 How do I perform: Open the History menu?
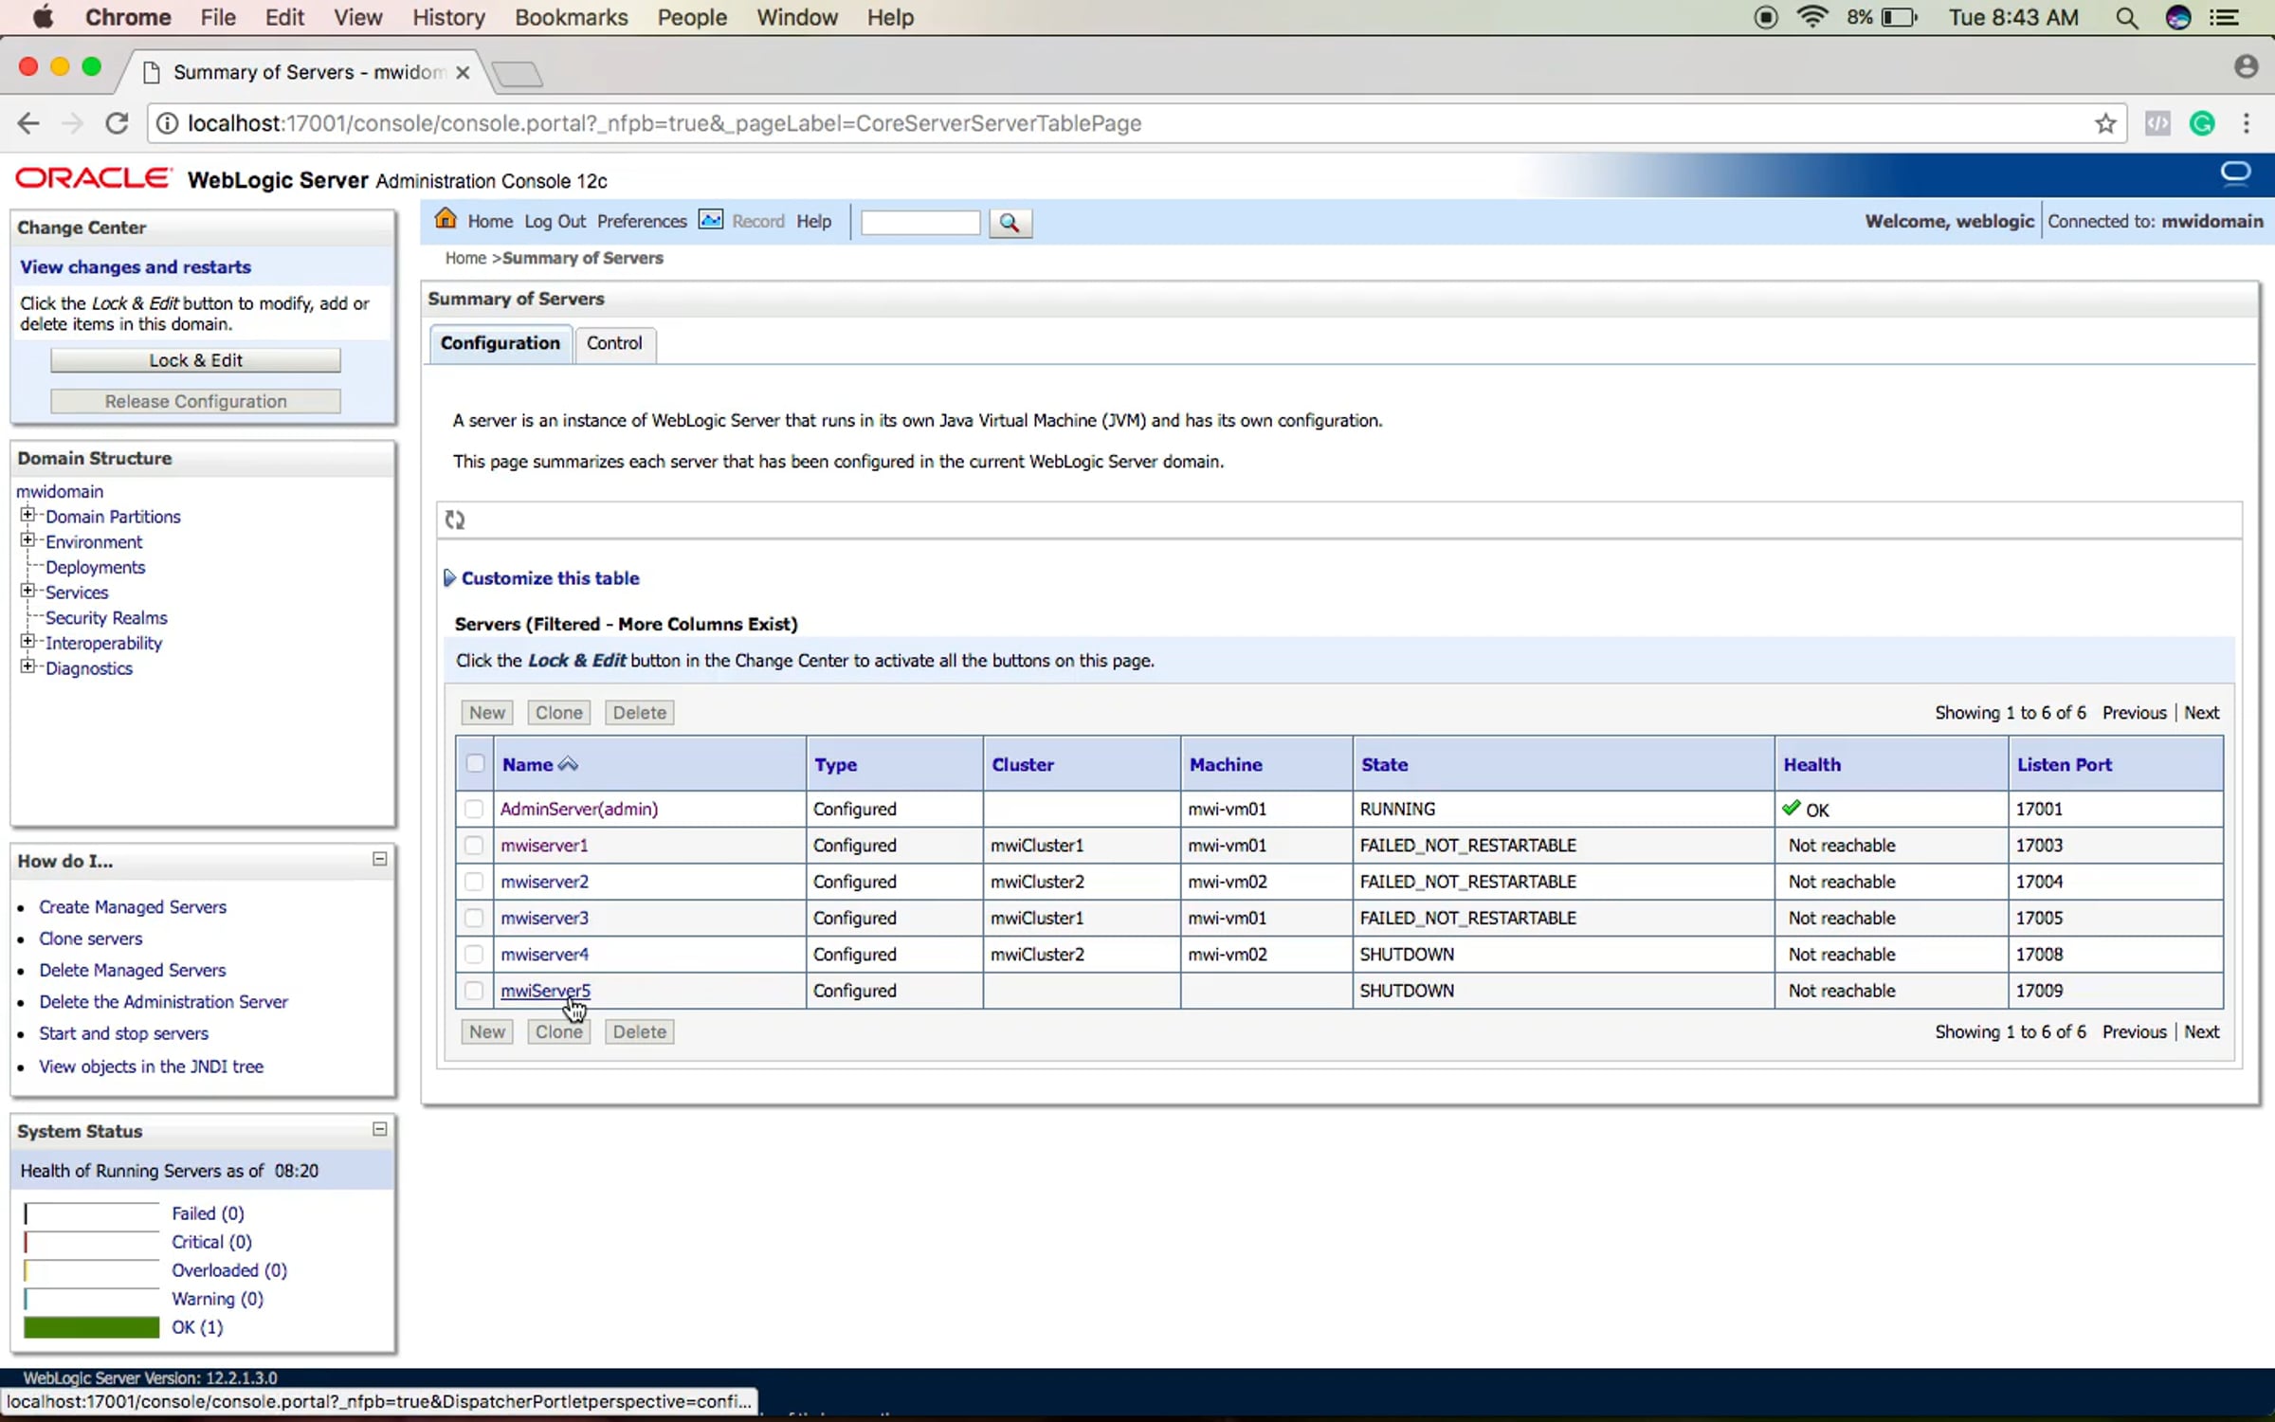[448, 17]
